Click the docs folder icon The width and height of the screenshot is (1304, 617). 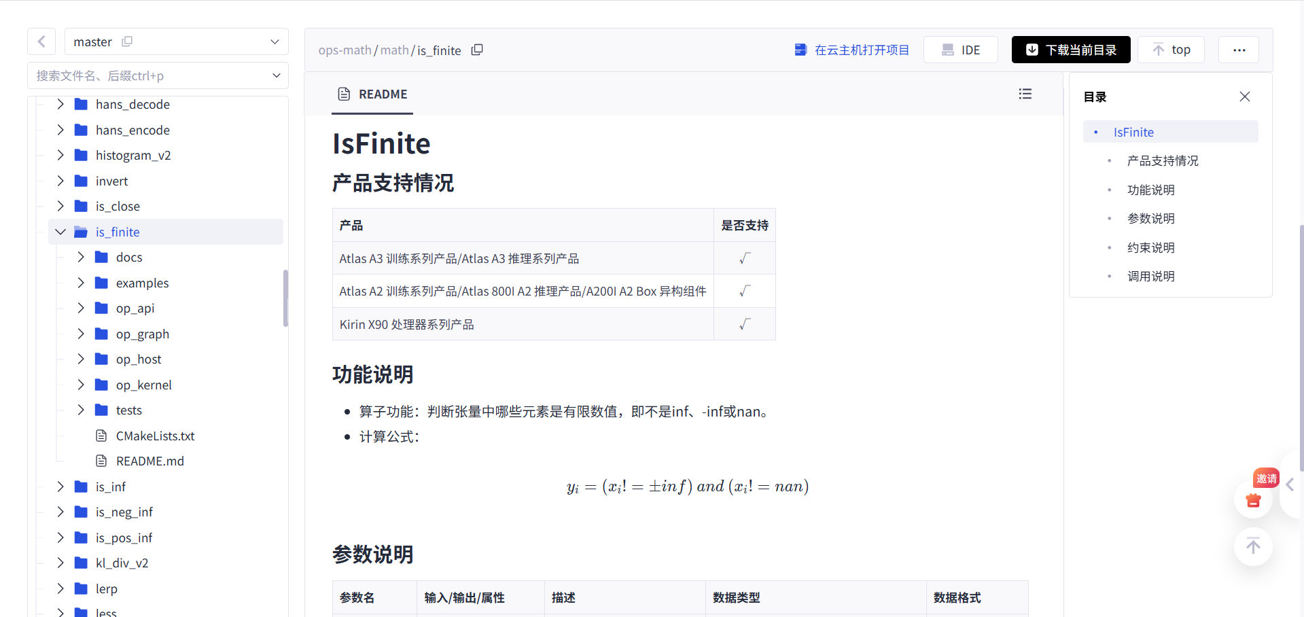[101, 257]
